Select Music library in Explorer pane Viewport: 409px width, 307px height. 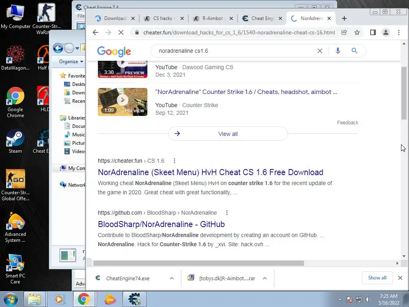75,134
